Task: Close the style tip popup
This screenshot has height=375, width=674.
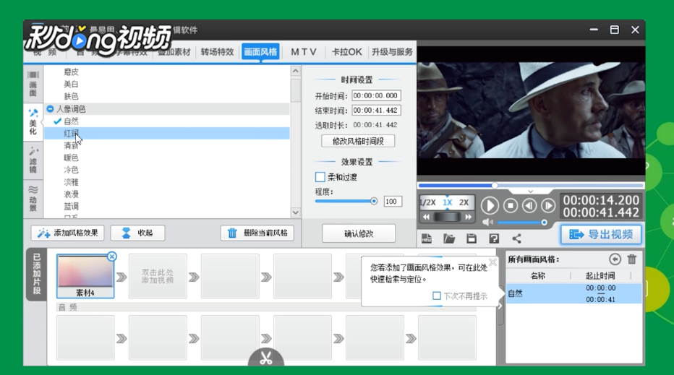Action: (492, 262)
